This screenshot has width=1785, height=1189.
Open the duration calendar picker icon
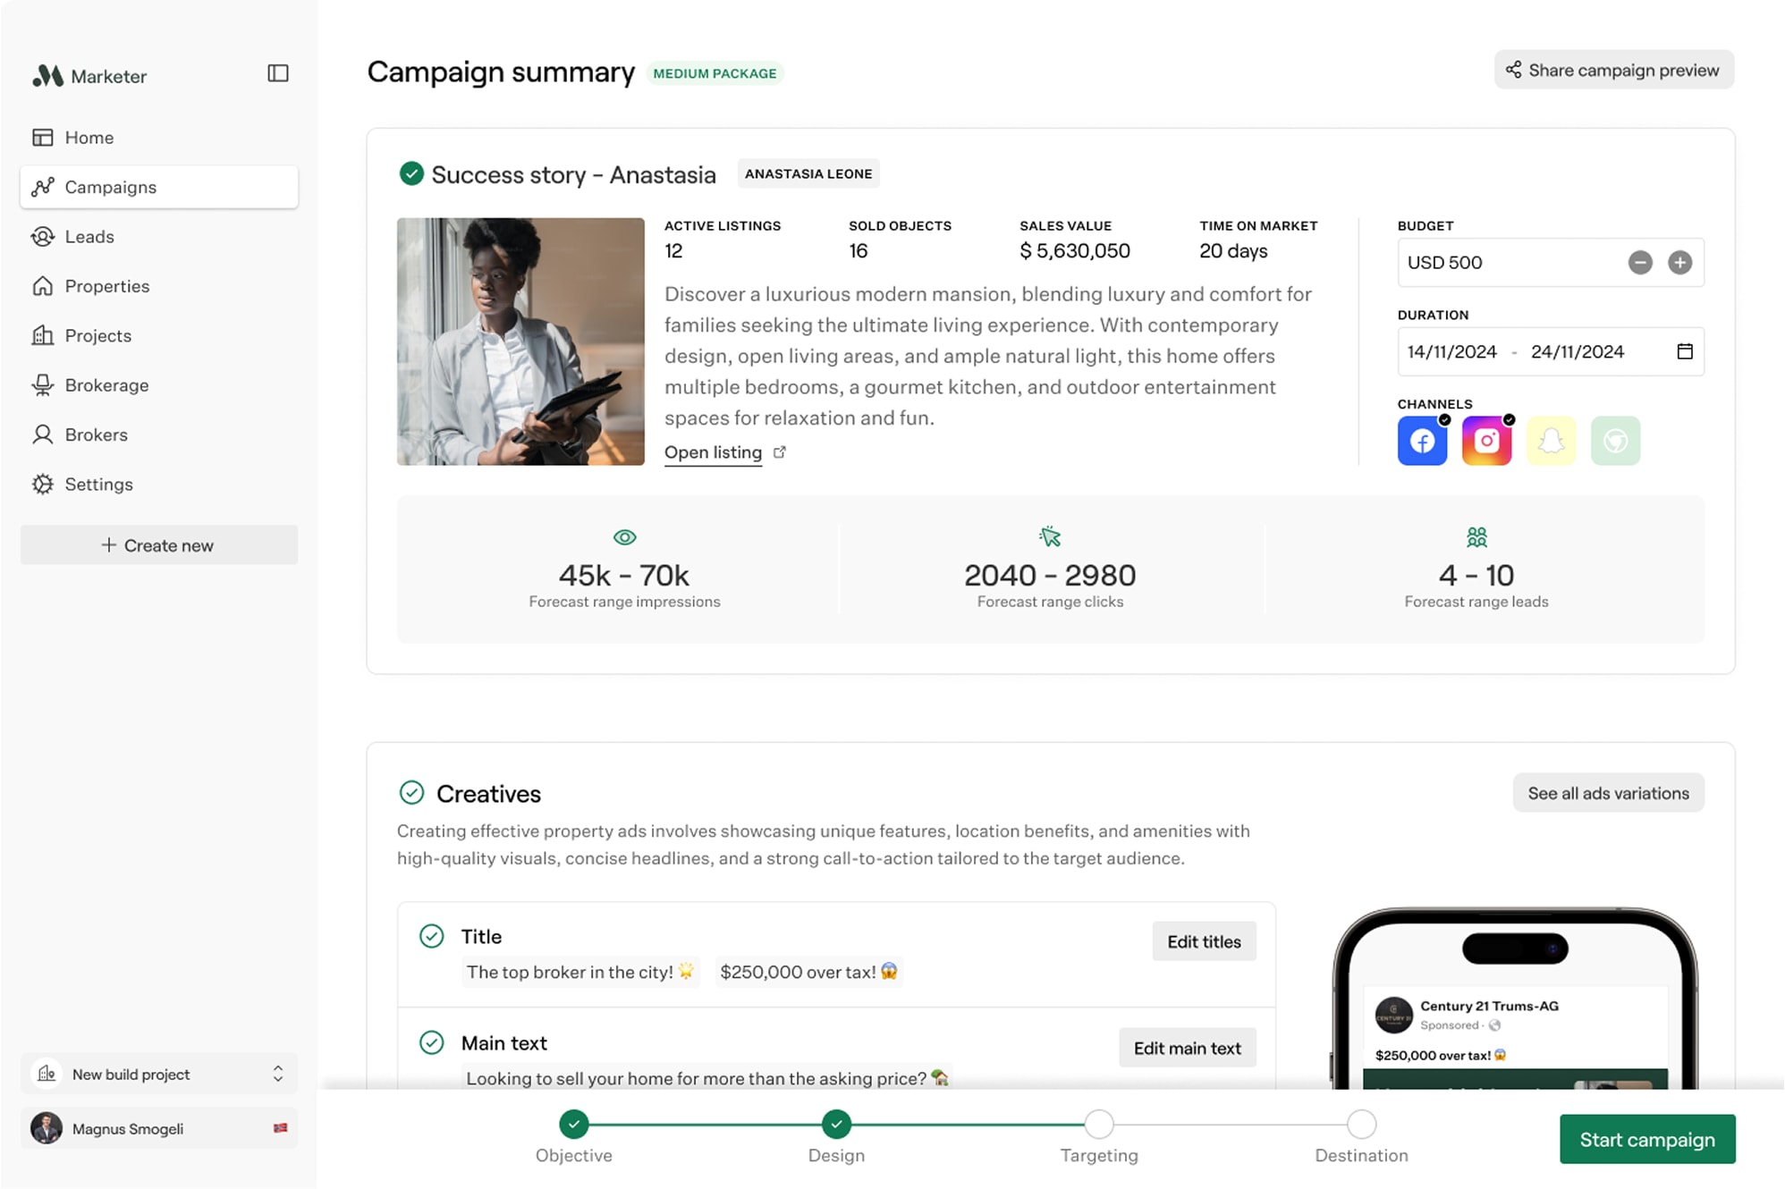pyautogui.click(x=1685, y=351)
